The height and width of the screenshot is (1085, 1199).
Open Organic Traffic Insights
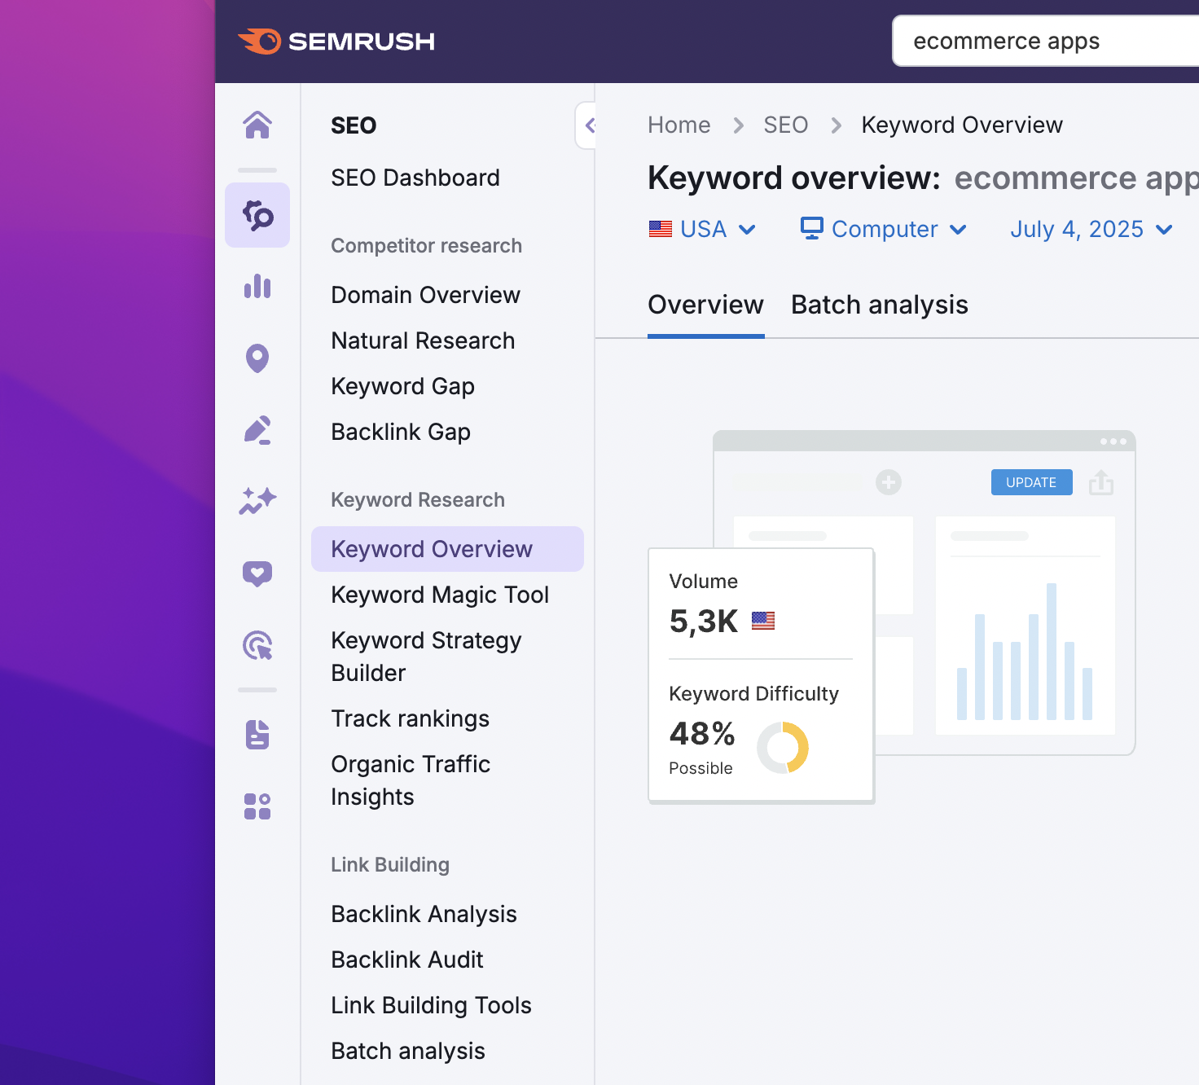[411, 780]
